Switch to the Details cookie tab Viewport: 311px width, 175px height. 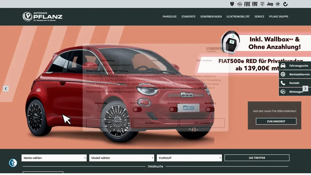[155, 61]
